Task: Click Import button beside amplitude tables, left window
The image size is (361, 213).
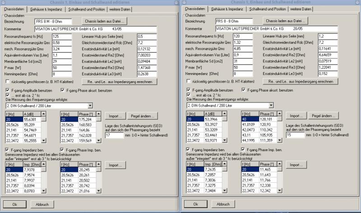Action: click(x=116, y=116)
